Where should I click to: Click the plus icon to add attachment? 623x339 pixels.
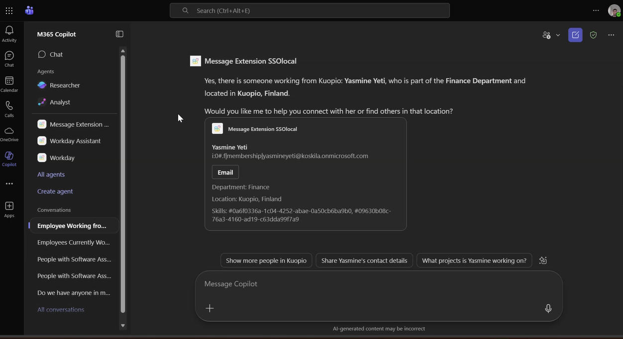(x=209, y=309)
